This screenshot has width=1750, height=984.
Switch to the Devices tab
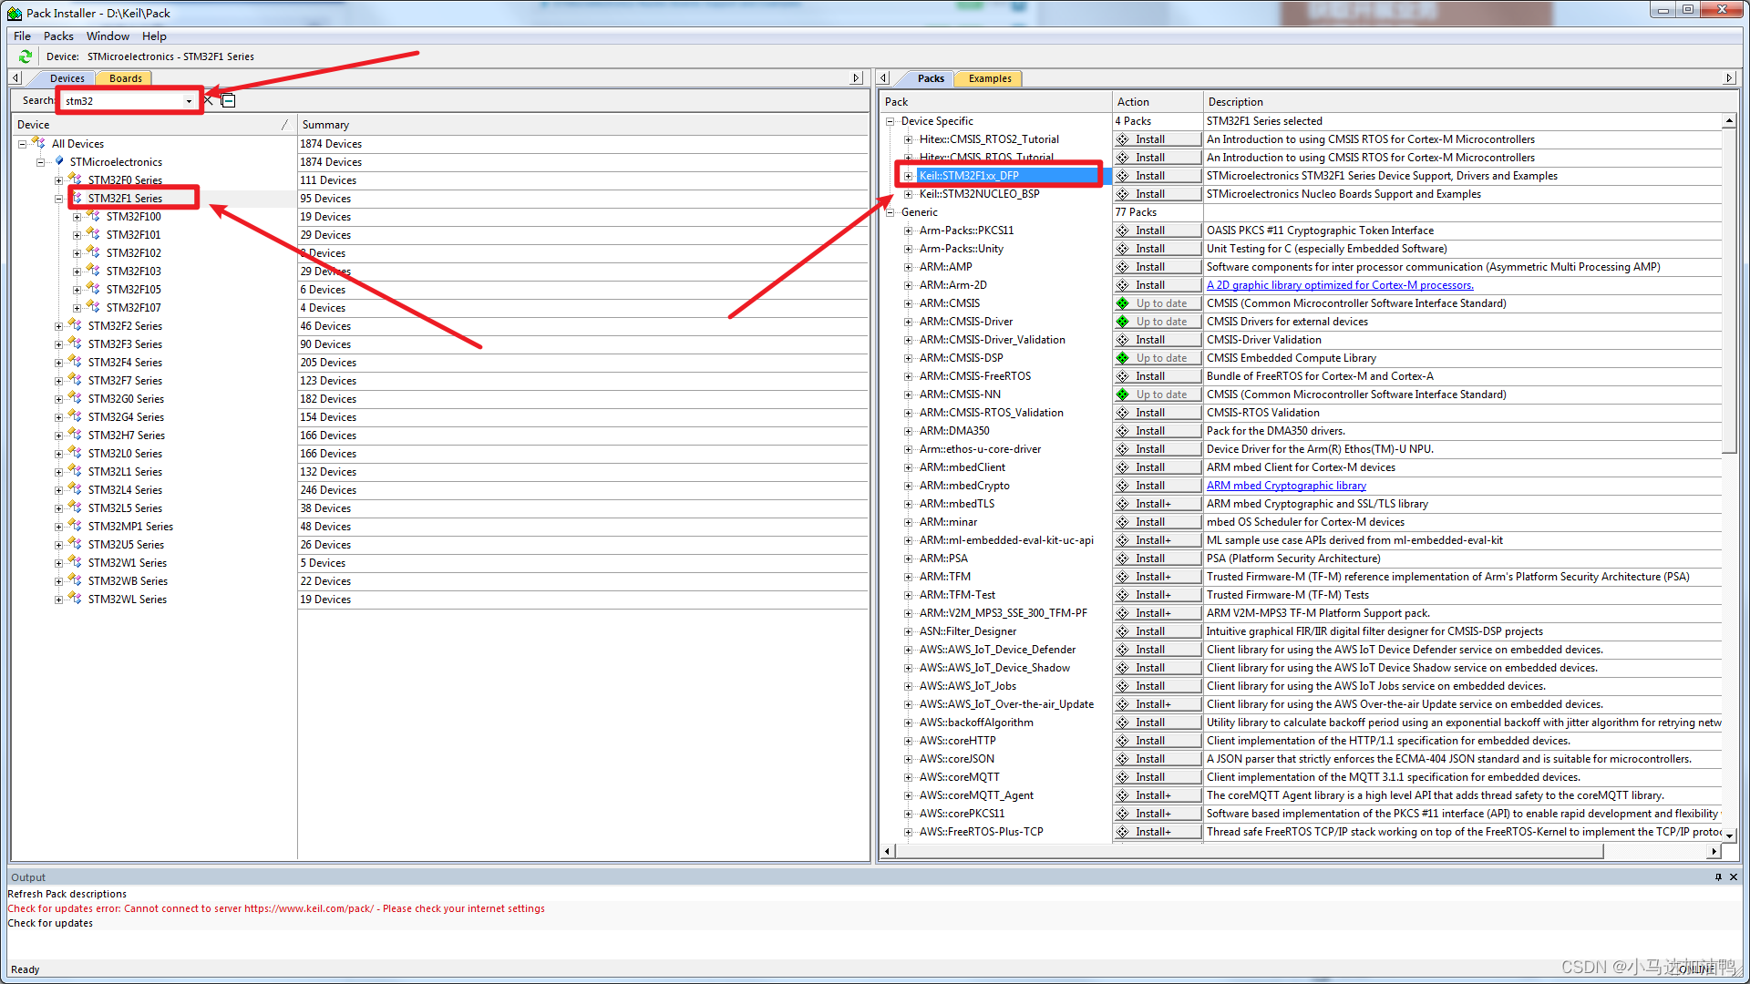pos(67,78)
